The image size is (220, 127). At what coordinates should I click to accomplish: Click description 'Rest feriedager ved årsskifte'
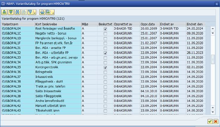(x=55, y=29)
